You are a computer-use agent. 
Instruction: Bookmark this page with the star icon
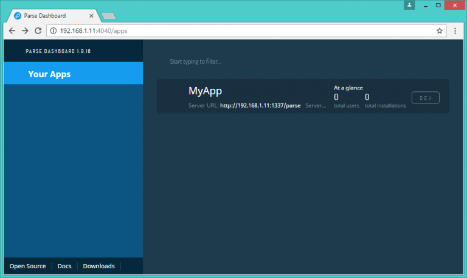tap(440, 30)
